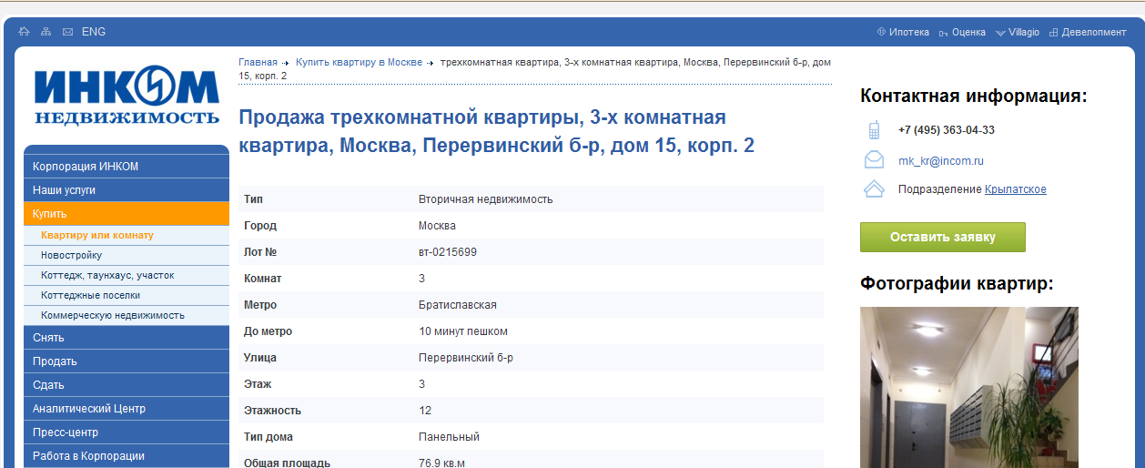Viewport: 1145px width, 468px height.
Task: Click the mk_kr@incom.ru email link
Action: [x=940, y=161]
